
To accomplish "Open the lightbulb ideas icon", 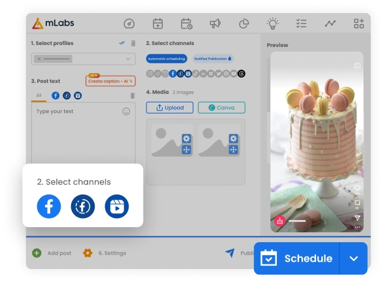I will pos(272,23).
